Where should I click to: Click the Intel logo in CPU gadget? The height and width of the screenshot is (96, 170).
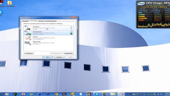[141, 3]
